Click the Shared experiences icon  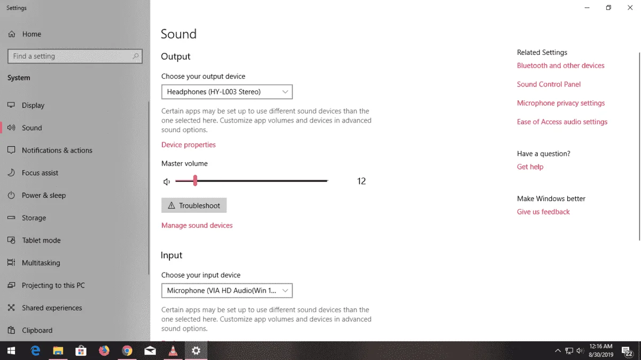[11, 308]
